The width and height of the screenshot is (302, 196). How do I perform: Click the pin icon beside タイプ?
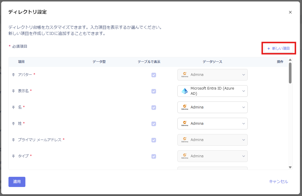pyautogui.click(x=13, y=156)
